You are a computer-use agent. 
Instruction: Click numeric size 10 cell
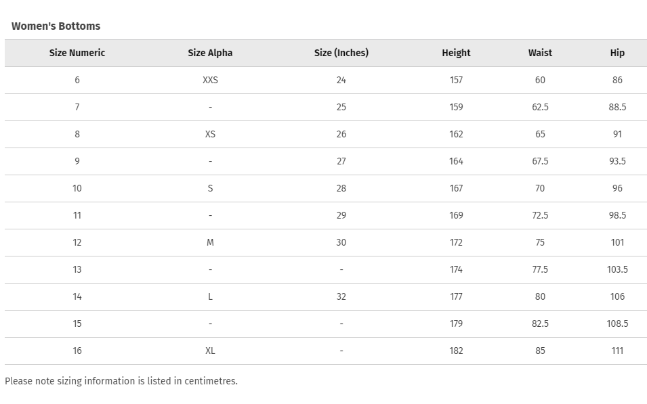77,188
